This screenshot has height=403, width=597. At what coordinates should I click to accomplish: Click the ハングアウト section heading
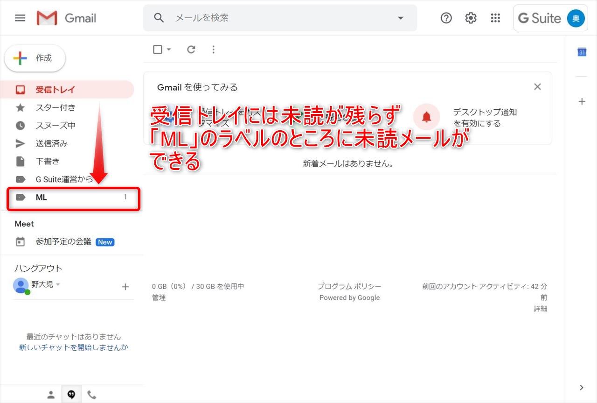tap(38, 268)
